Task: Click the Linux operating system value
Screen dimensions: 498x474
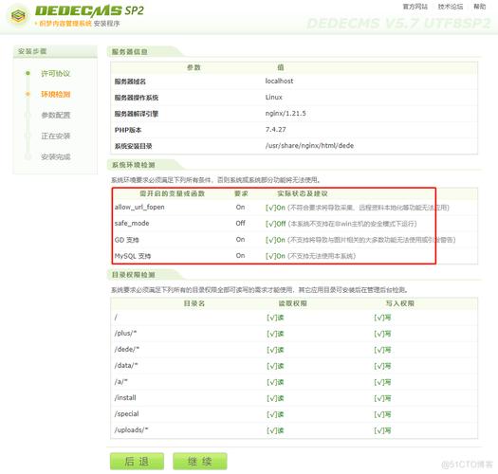Action: [x=274, y=97]
